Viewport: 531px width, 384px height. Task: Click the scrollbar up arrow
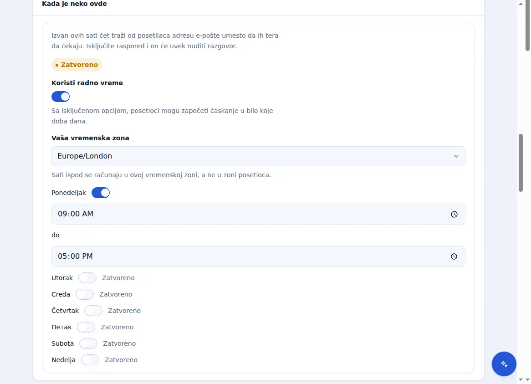[521, 4]
